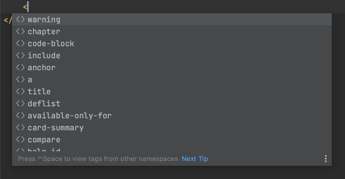Viewport: 345px width, 179px height.
Task: Select the "available-only-for" suggestion
Action: click(x=70, y=115)
